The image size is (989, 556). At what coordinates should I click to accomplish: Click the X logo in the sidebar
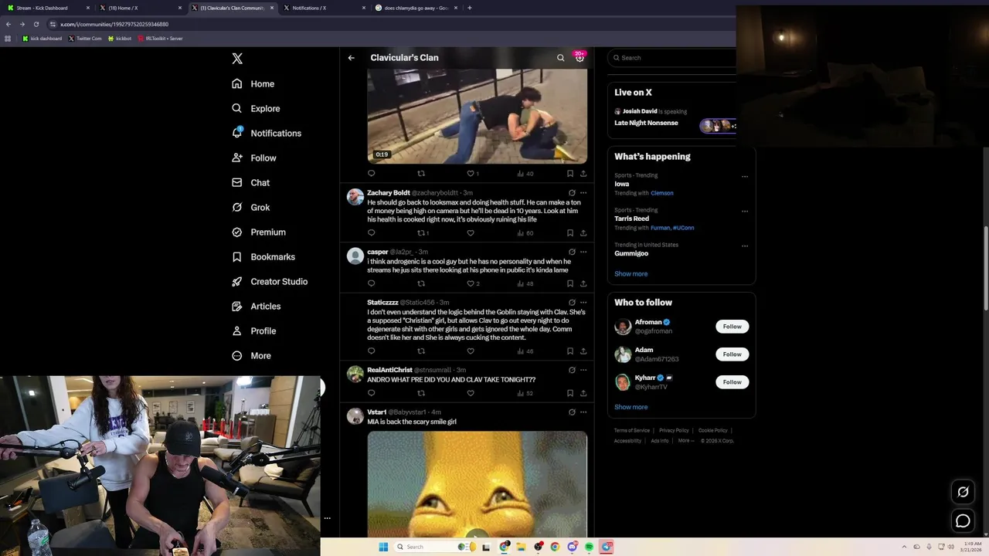(237, 59)
